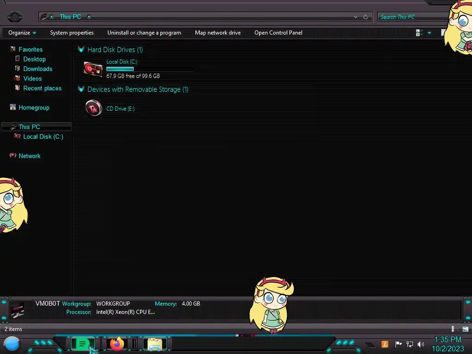Click the 4.00 GB memory value
Viewport: 472px width, 354px height.
coord(191,304)
